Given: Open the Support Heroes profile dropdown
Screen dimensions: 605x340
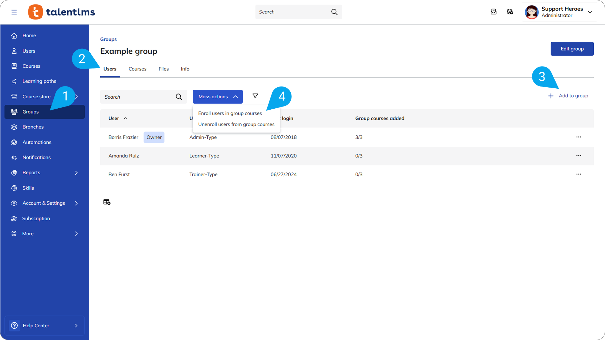Looking at the screenshot, I should click(590, 12).
